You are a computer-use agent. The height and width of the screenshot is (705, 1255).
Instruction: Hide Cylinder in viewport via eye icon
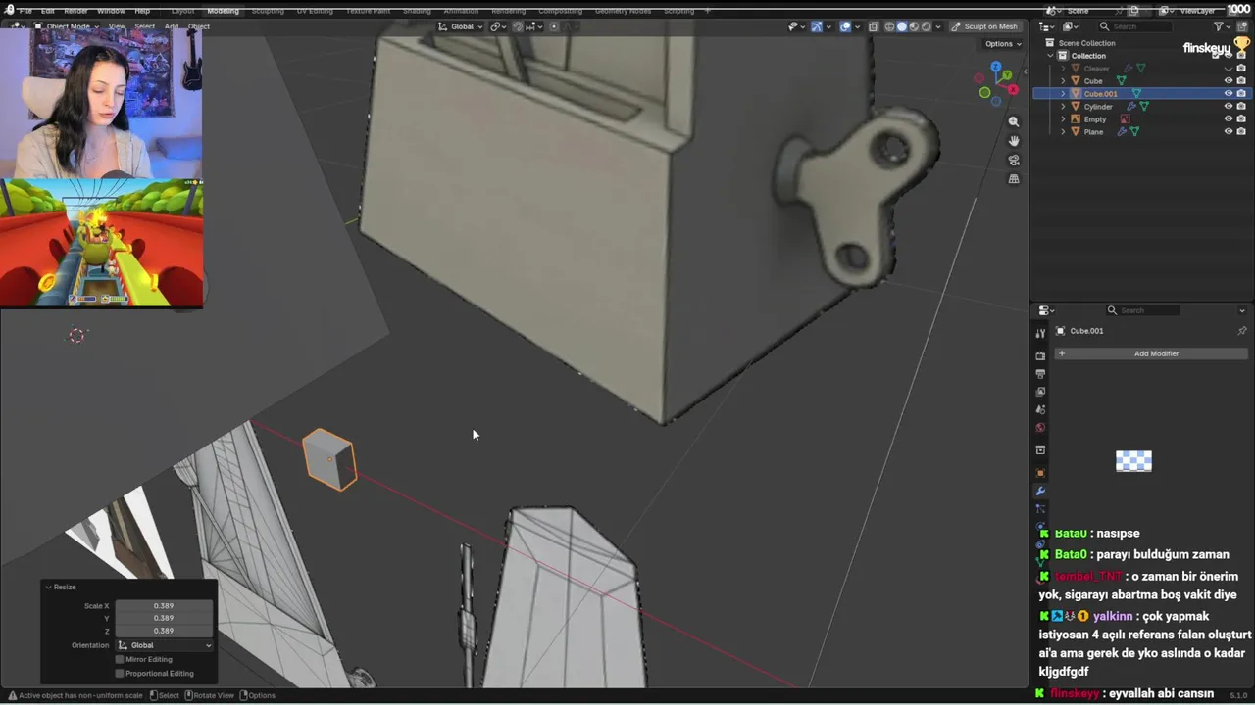click(x=1228, y=106)
